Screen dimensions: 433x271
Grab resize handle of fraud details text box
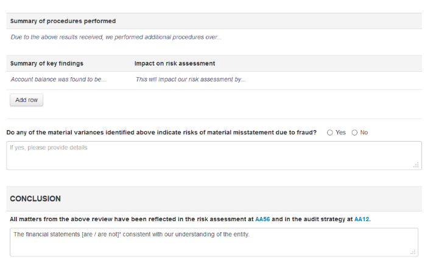[417, 165]
